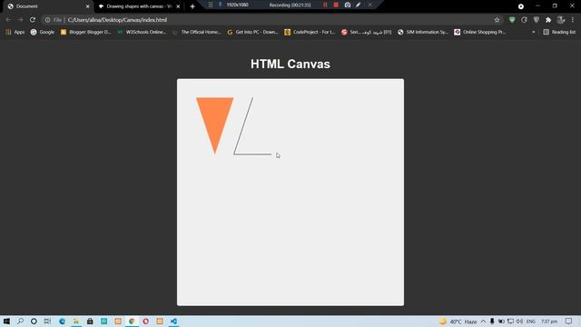Reload the current page
Screen dimensions: 581x327
point(33,20)
